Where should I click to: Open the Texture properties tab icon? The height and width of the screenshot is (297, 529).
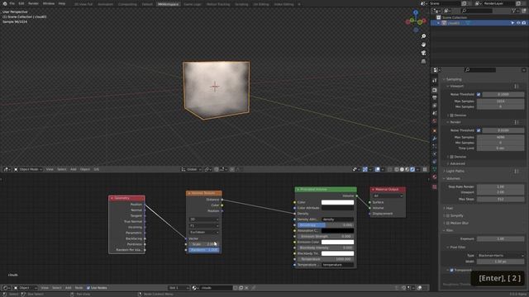[x=435, y=186]
